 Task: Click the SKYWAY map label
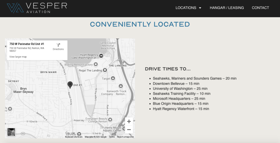[x=13, y=81]
